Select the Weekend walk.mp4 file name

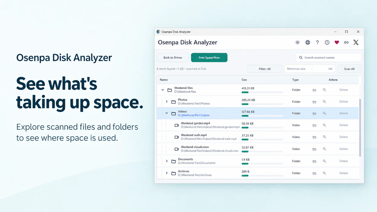(x=194, y=135)
